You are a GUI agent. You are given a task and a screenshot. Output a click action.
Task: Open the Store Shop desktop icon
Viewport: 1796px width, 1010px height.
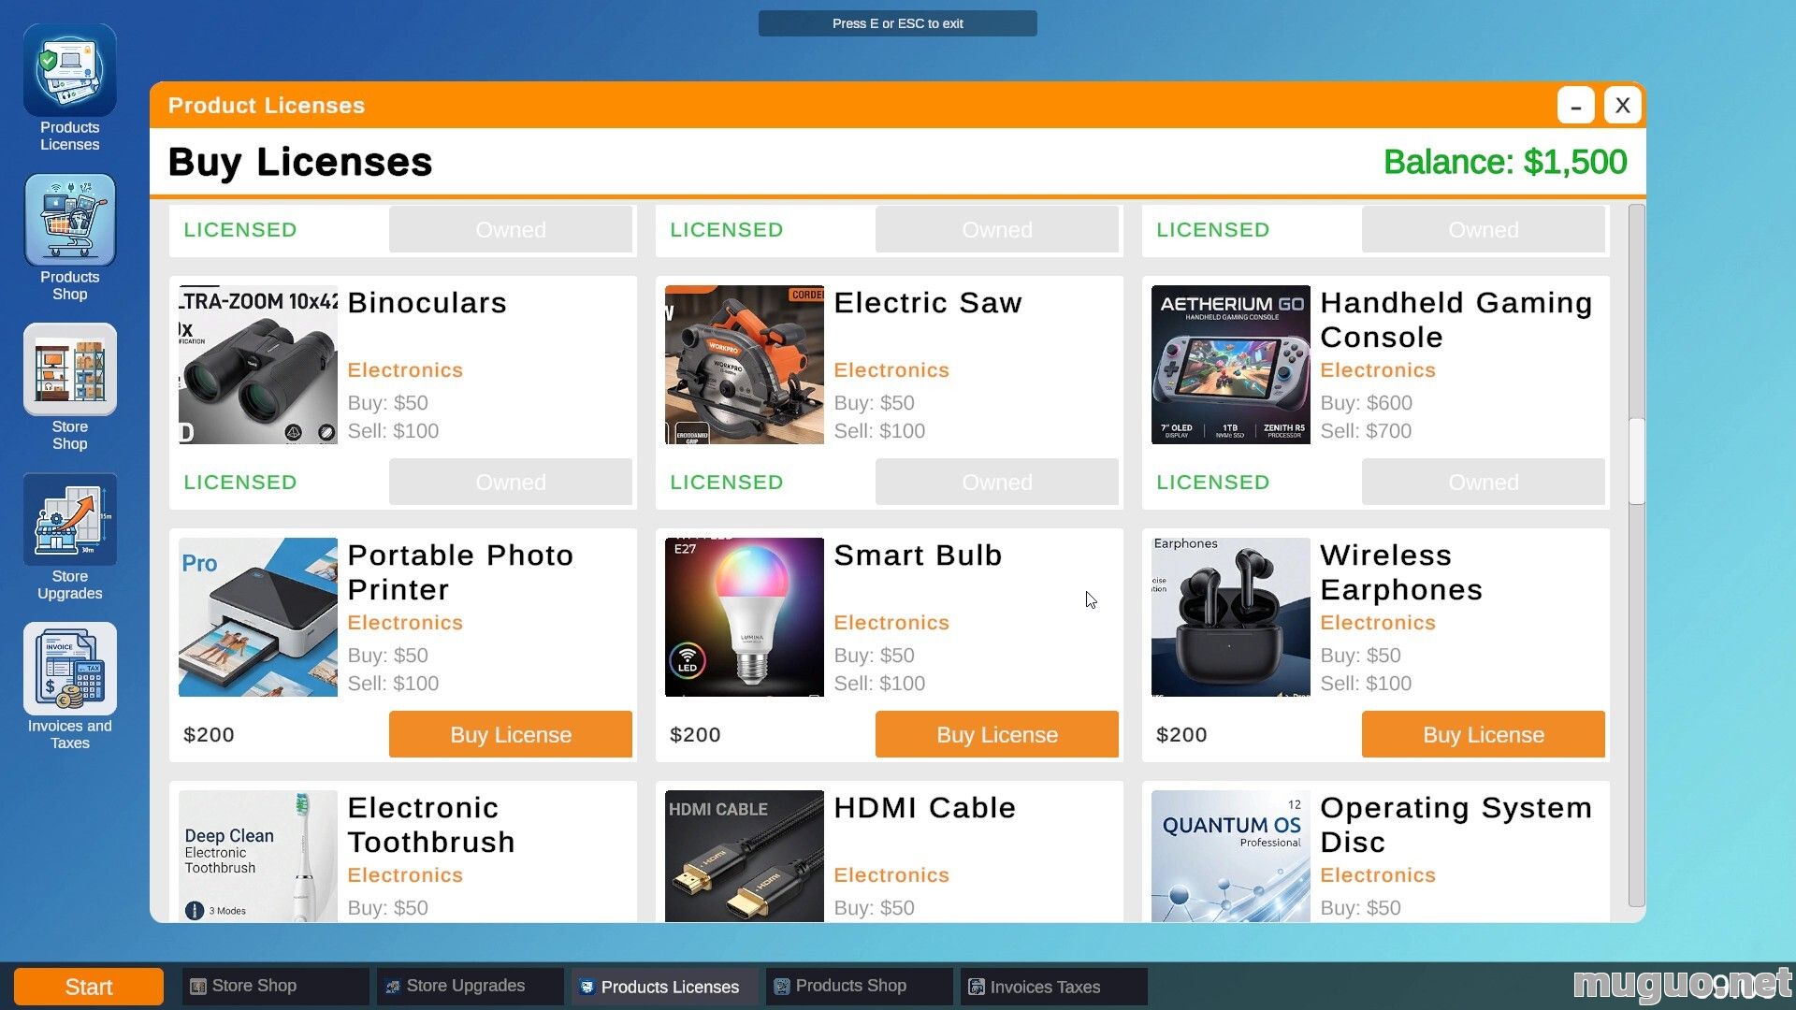click(x=70, y=388)
